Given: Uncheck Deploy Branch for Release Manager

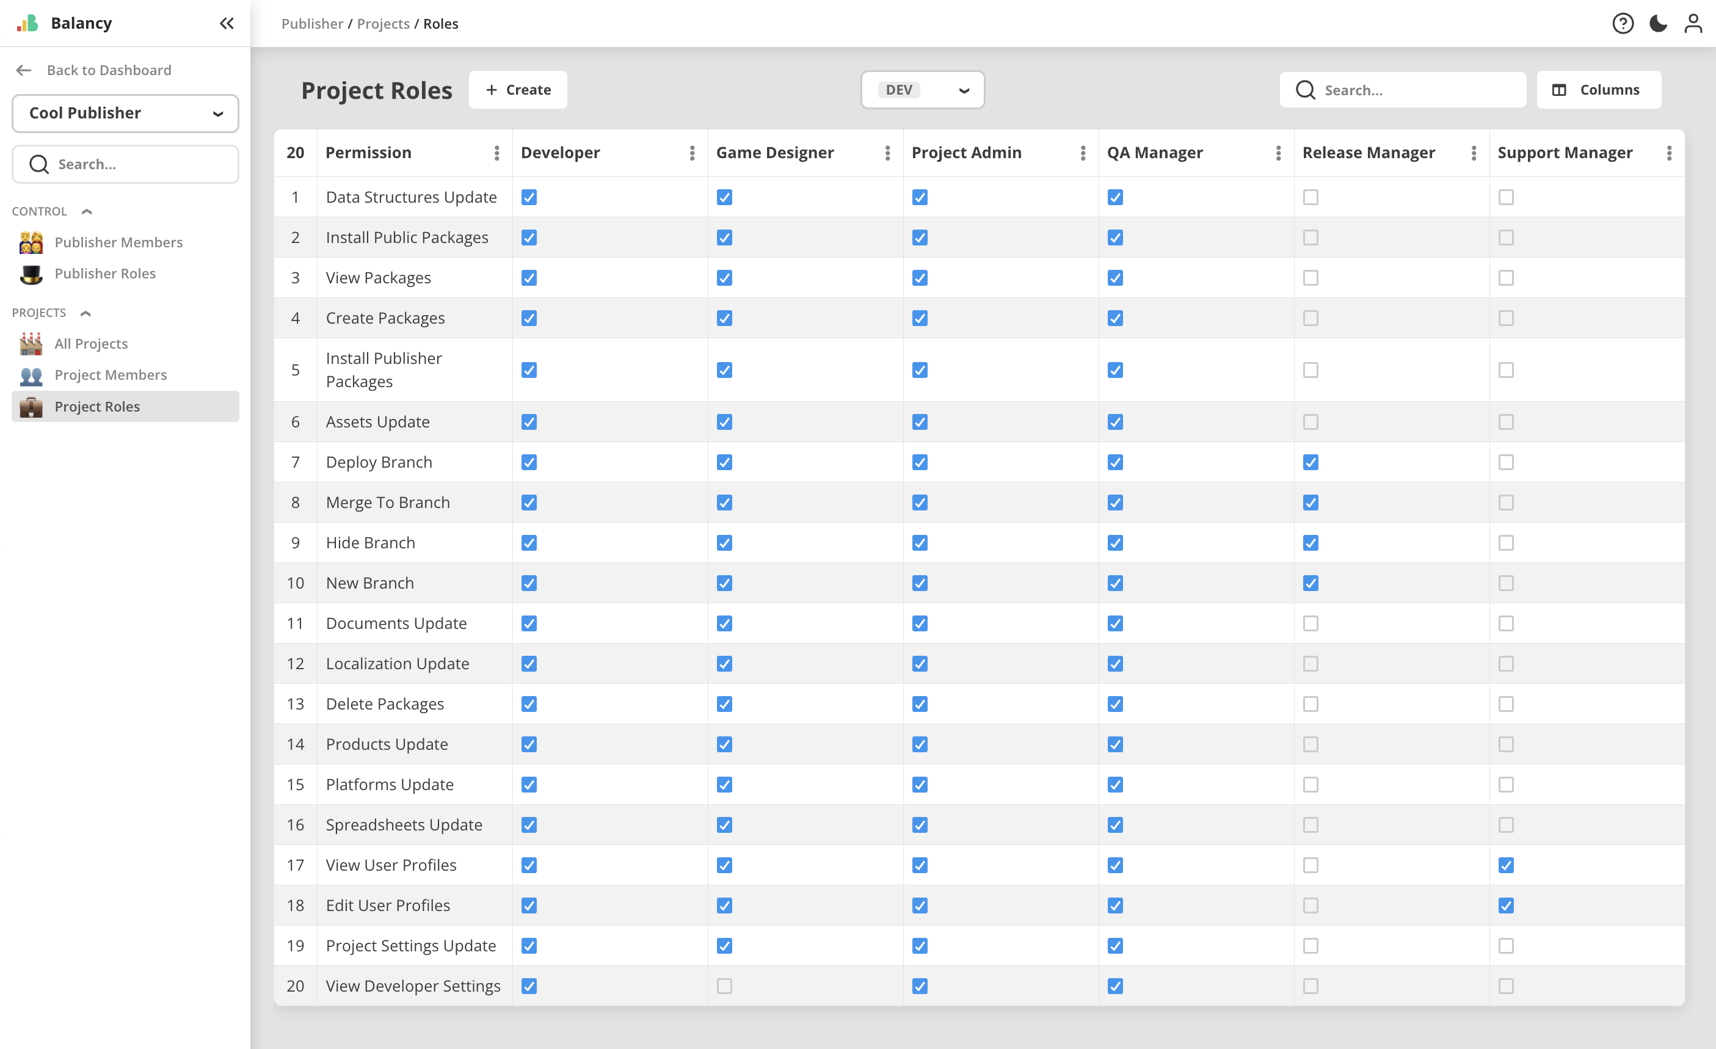Looking at the screenshot, I should pos(1311,462).
